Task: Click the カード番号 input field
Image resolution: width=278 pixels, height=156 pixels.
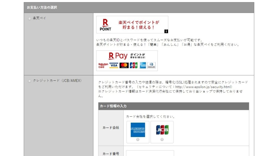Action: coord(150,153)
